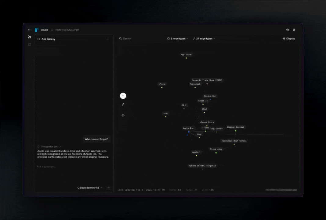
Task: Click the send arrow in chat
Action: [108, 188]
